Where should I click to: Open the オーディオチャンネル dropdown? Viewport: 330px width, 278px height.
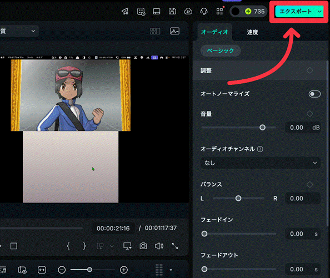[x=261, y=163]
